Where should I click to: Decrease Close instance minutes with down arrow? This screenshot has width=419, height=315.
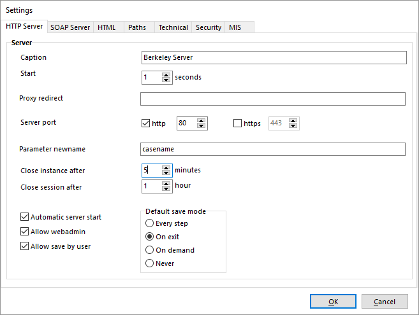(166, 173)
